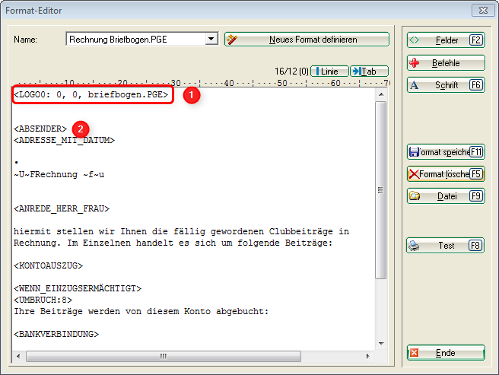Choose the Schrift (F6) font button

coord(446,84)
